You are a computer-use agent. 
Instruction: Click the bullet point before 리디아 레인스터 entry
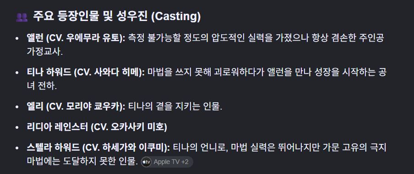click(x=17, y=128)
